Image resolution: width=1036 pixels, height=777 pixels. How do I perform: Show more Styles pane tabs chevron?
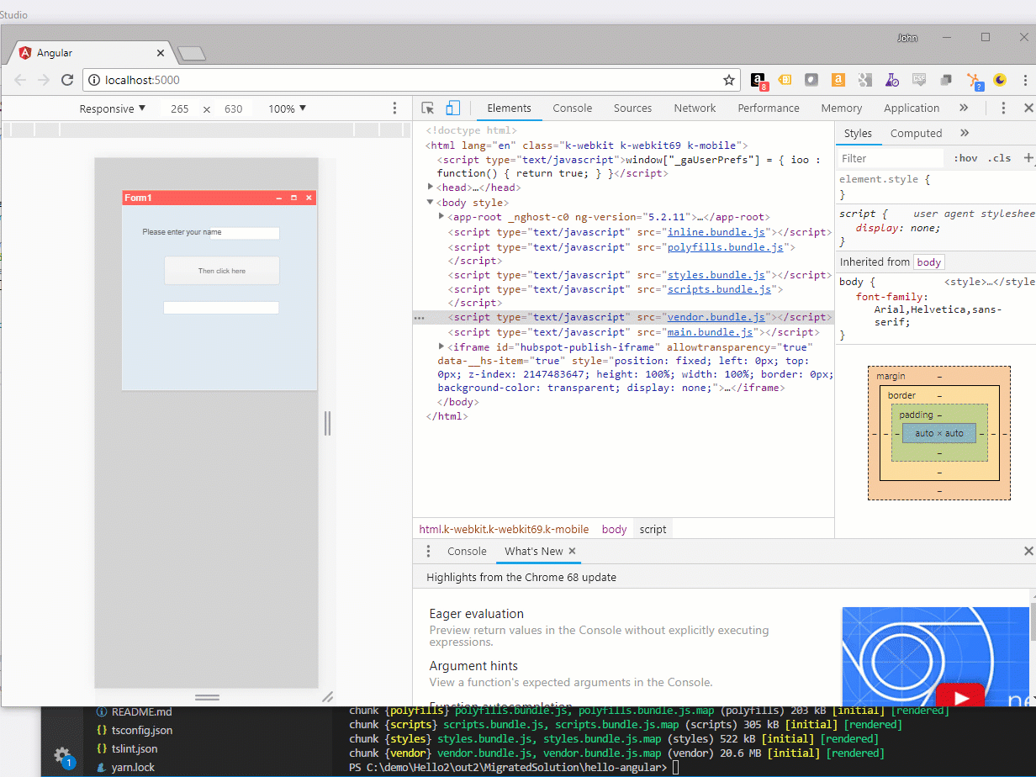click(x=964, y=133)
